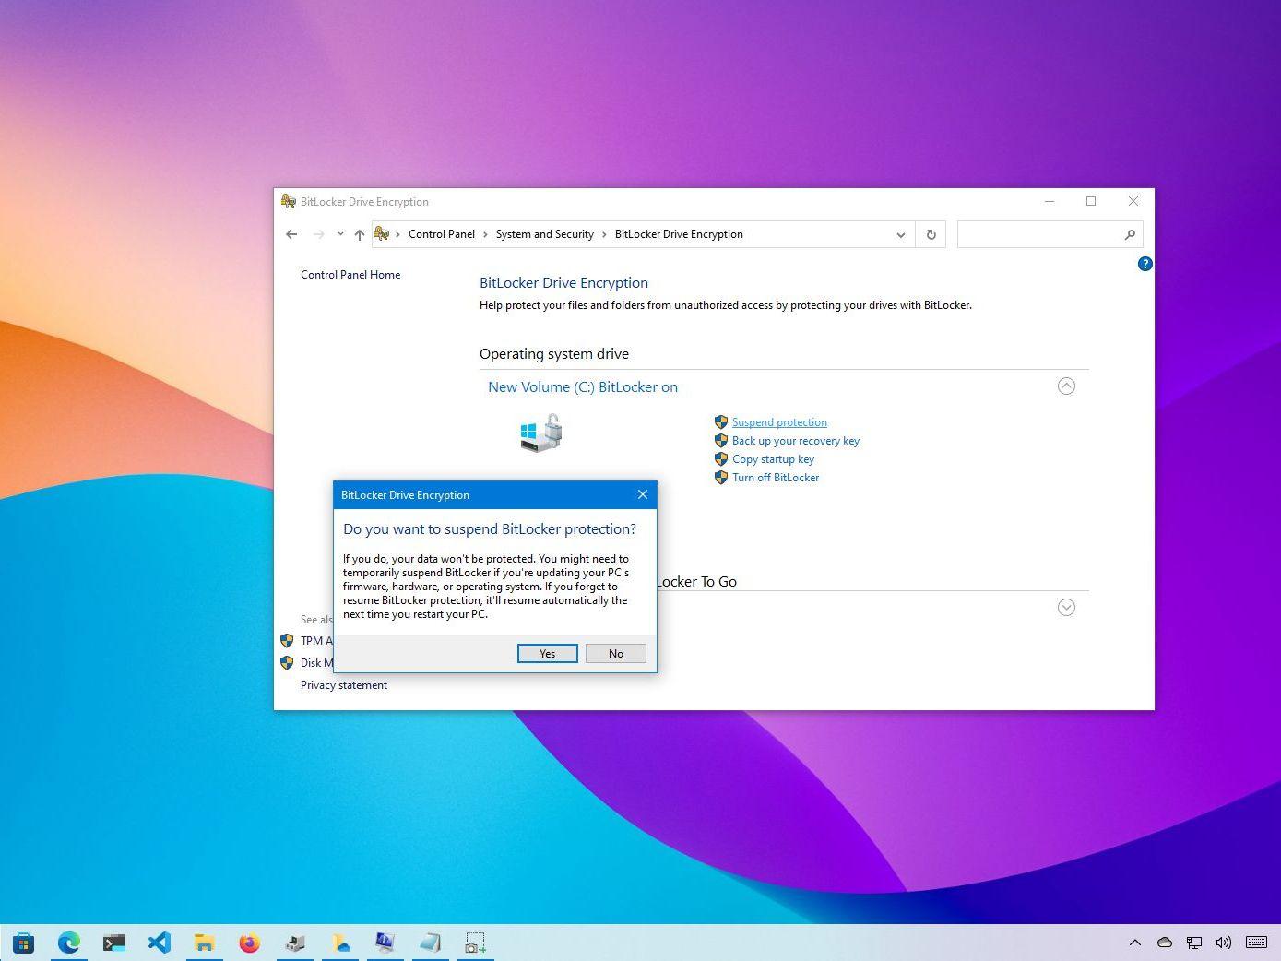
Task: Click BitLocker Drive Encryption breadcrumb
Action: point(679,234)
